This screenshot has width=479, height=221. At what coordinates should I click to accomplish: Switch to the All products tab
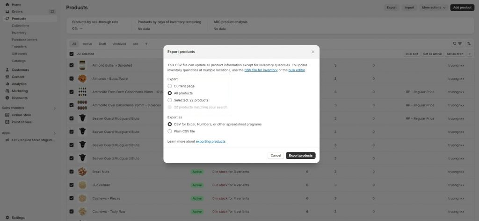[74, 44]
